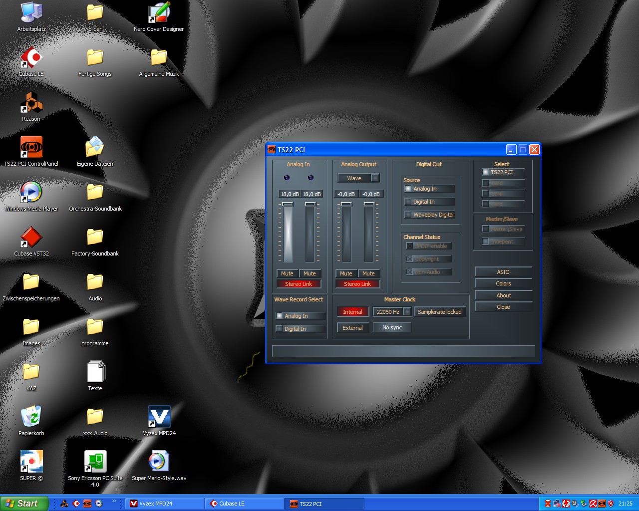639x511 pixels.
Task: Switch to TS22 PCI taskbar item
Action: point(324,504)
